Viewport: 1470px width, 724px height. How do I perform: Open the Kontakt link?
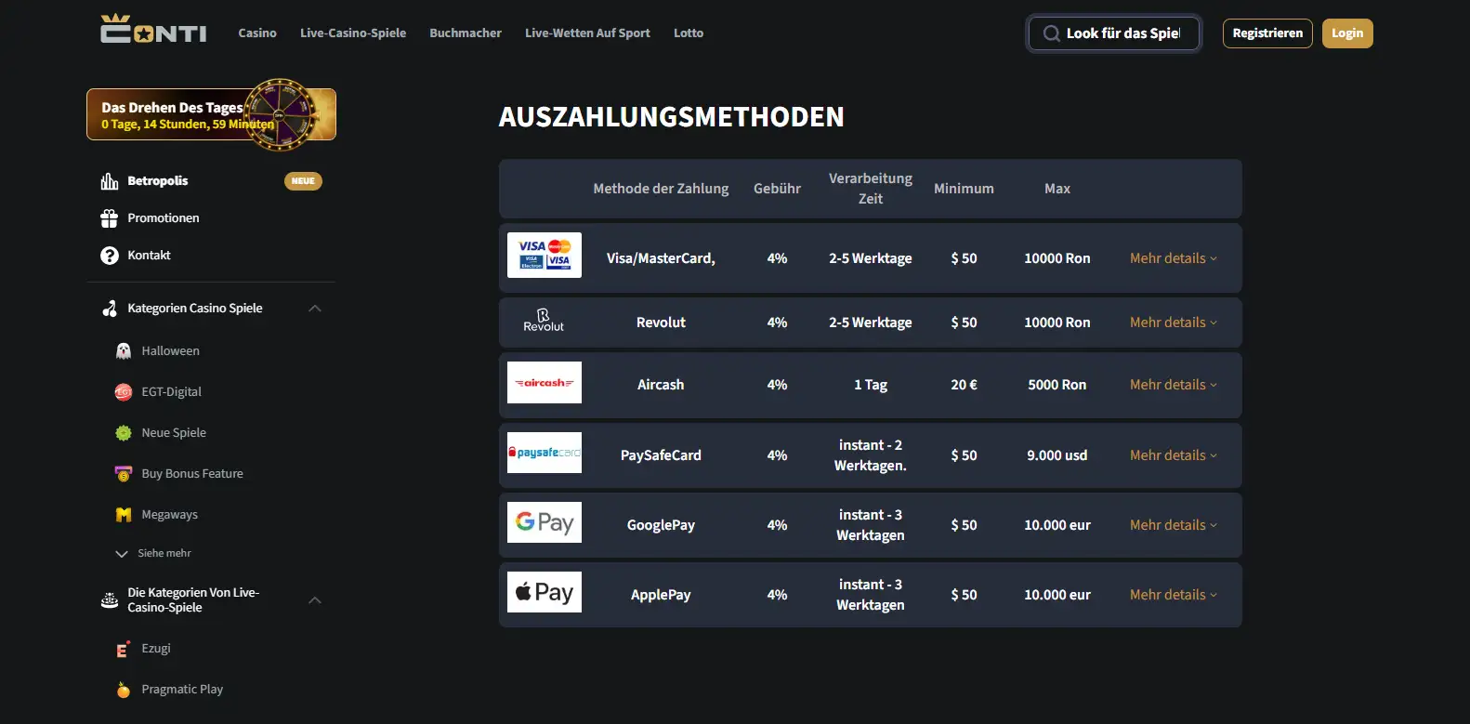pyautogui.click(x=150, y=256)
